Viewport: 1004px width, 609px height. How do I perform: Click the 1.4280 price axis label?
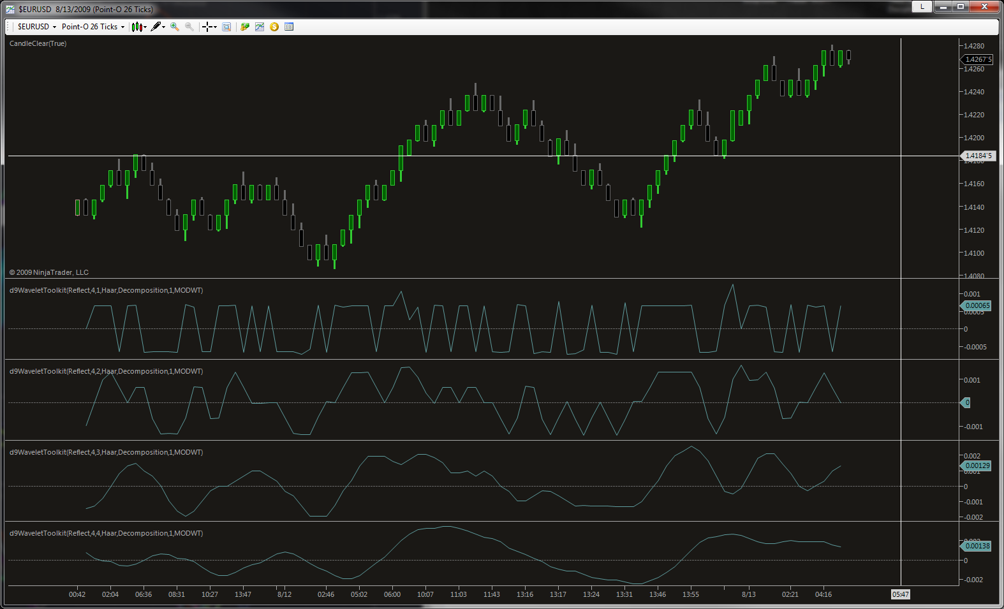coord(974,46)
